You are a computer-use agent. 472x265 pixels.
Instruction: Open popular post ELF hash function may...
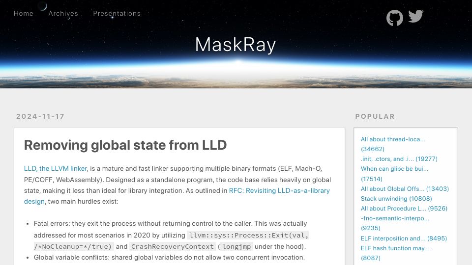click(x=395, y=253)
